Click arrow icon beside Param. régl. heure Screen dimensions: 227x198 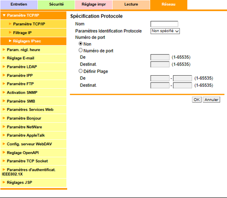coord(4,50)
